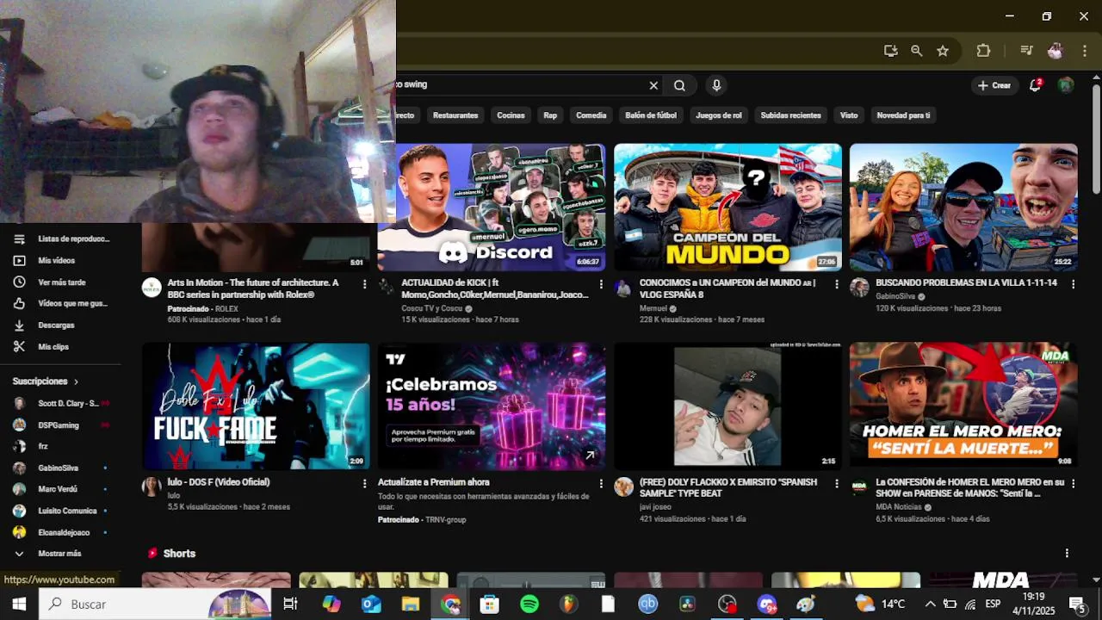This screenshot has height=620, width=1102.
Task: Select the Comedia filter chip
Action: (591, 115)
